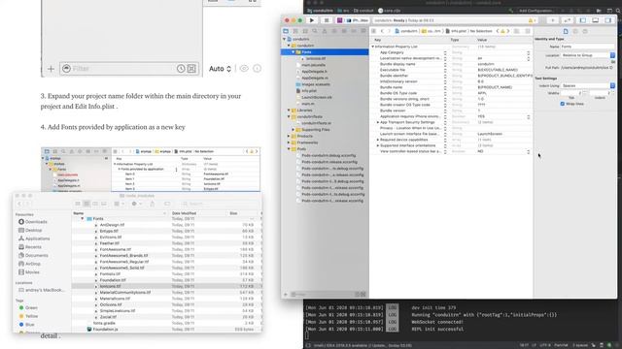Open the Finder action gear menu
Screen dimensions: 622x349
(x=136, y=204)
